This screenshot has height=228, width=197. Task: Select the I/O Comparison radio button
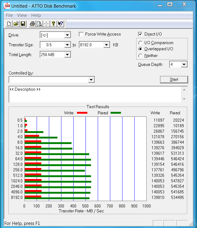140,43
